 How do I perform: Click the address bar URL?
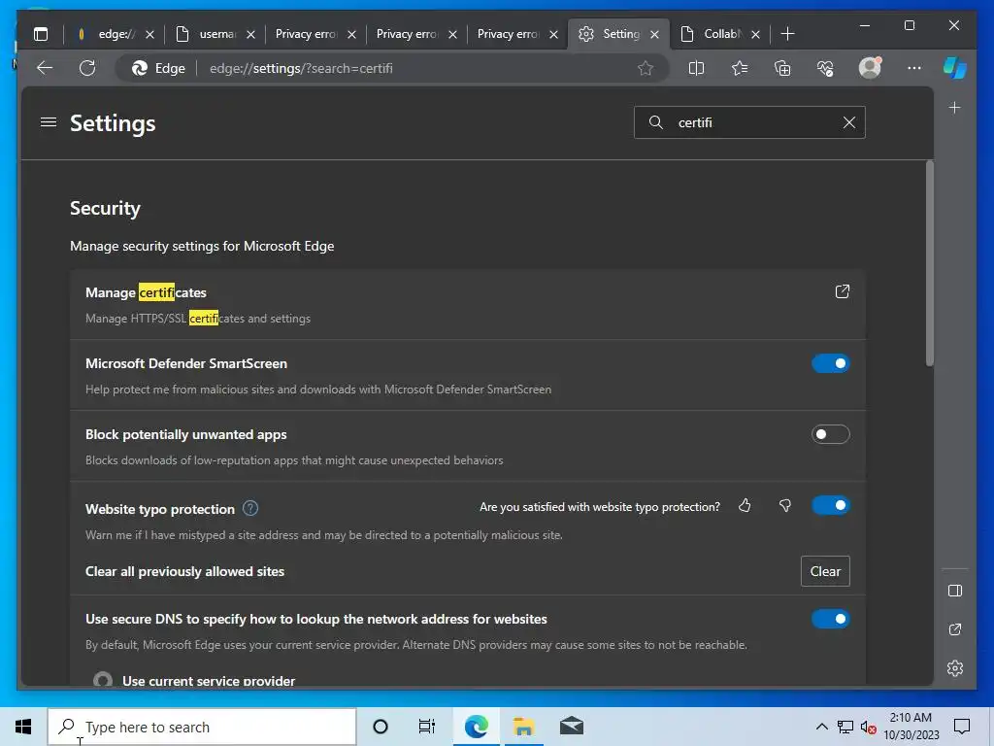[x=301, y=68]
